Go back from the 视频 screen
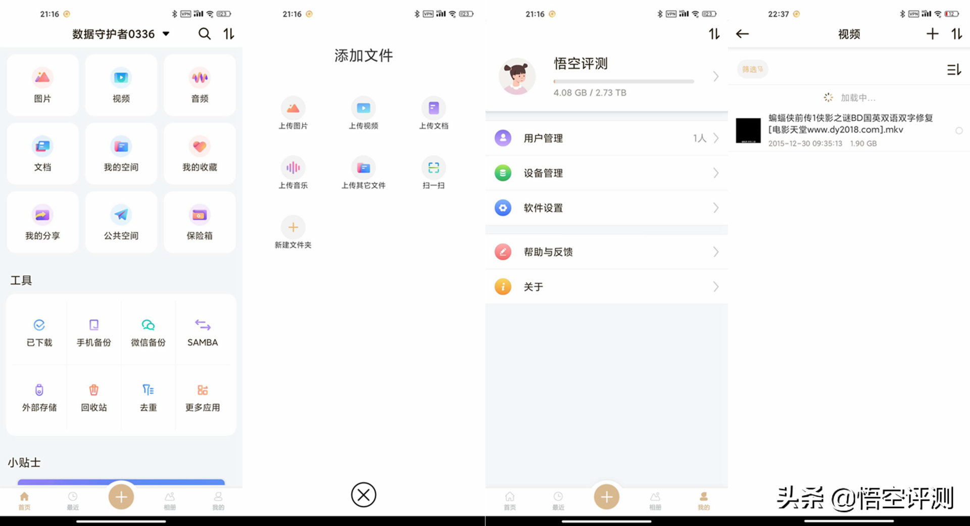Screen dimensions: 970x526 point(742,34)
